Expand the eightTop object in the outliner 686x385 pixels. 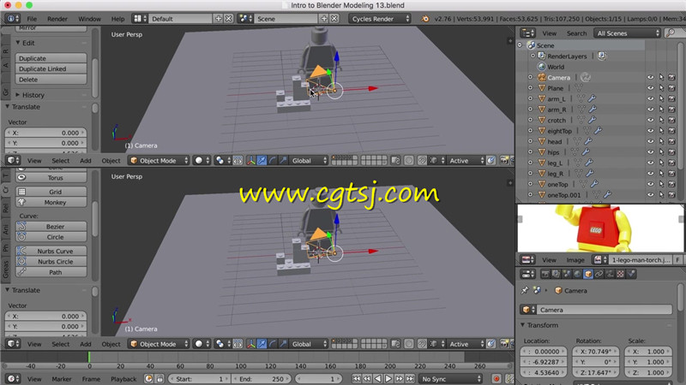point(530,131)
